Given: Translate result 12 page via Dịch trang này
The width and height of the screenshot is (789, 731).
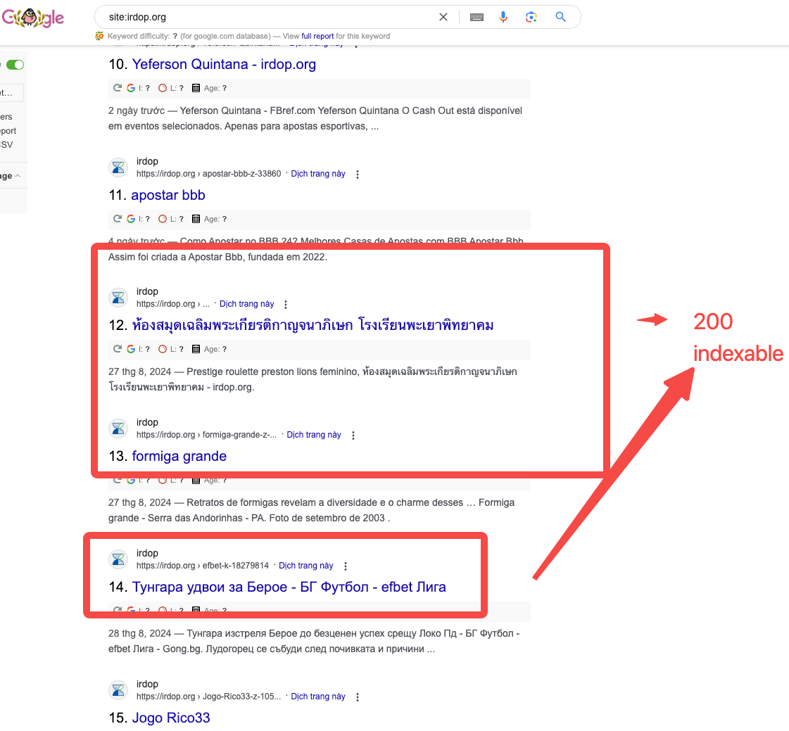Looking at the screenshot, I should (x=246, y=304).
